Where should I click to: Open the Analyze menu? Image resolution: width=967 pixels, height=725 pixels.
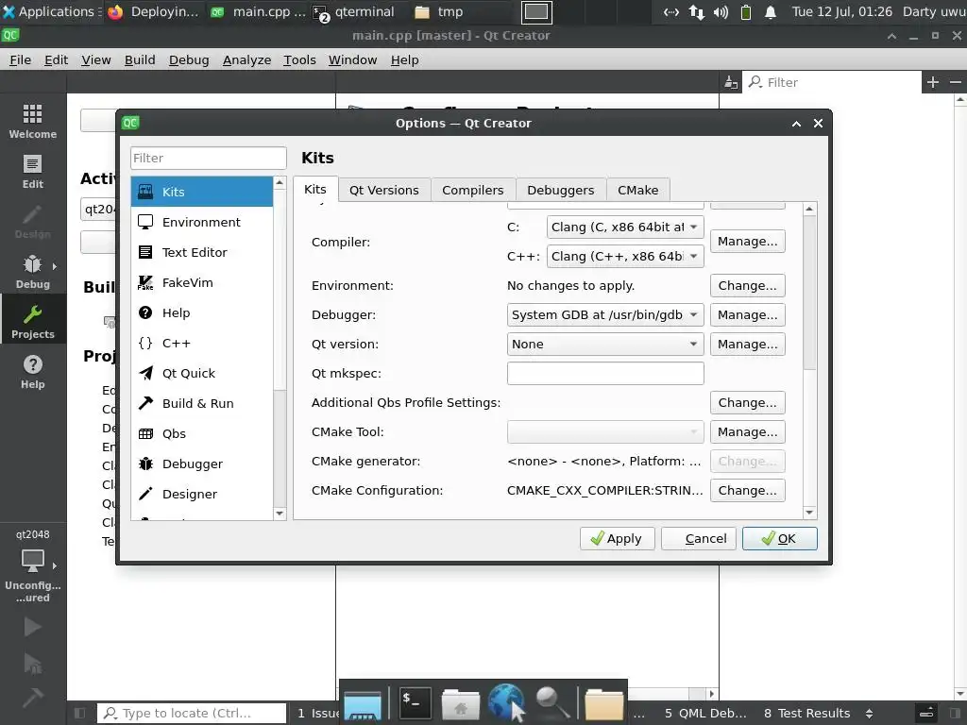246,59
